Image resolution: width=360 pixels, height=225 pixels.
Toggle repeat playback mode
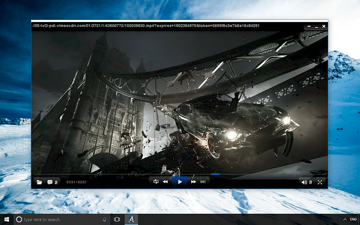tap(156, 181)
